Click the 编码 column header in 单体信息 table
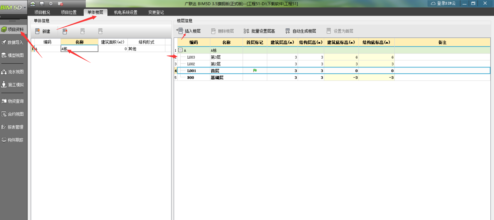 [47, 42]
